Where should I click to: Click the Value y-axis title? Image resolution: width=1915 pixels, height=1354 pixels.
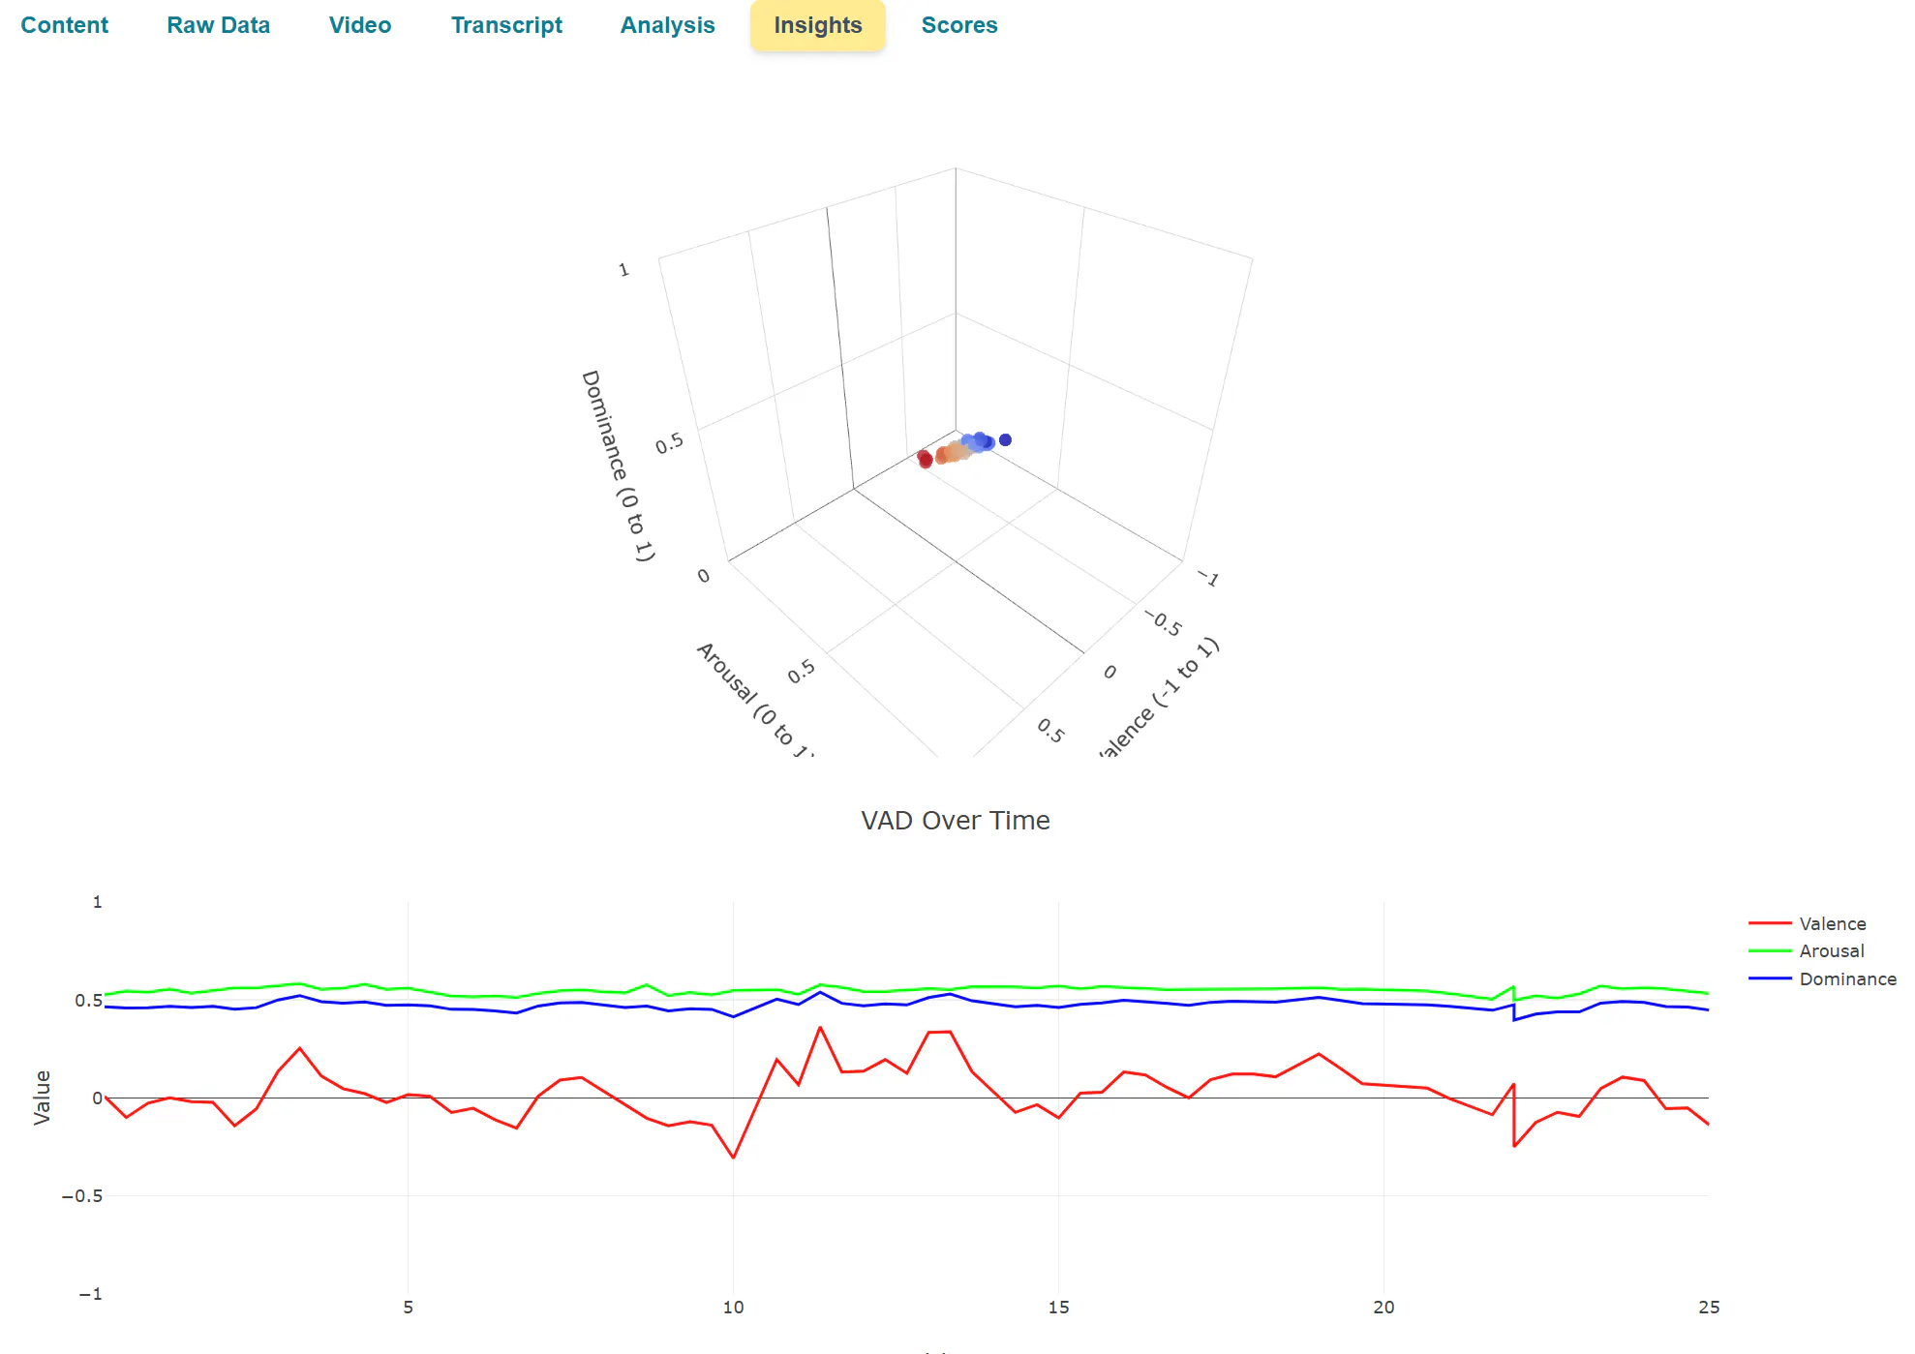pos(42,1098)
